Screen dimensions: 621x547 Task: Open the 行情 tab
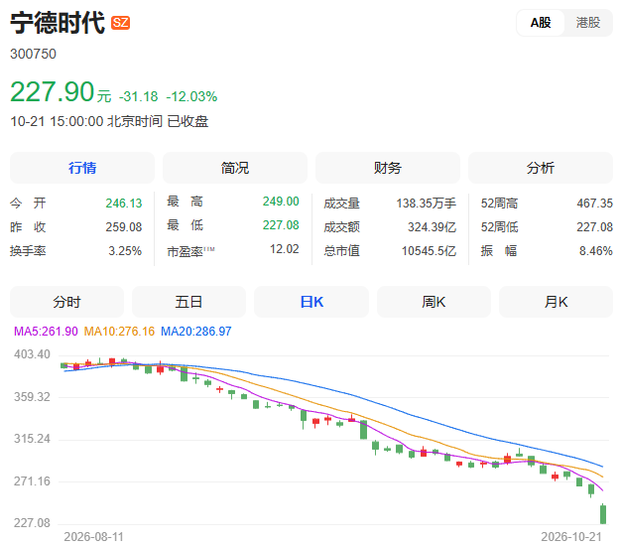82,168
